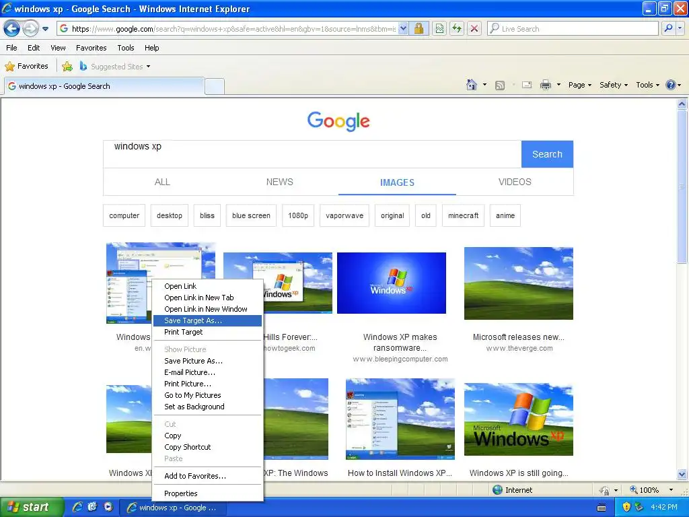
Task: Click the Read Mail icon
Action: pos(527,85)
